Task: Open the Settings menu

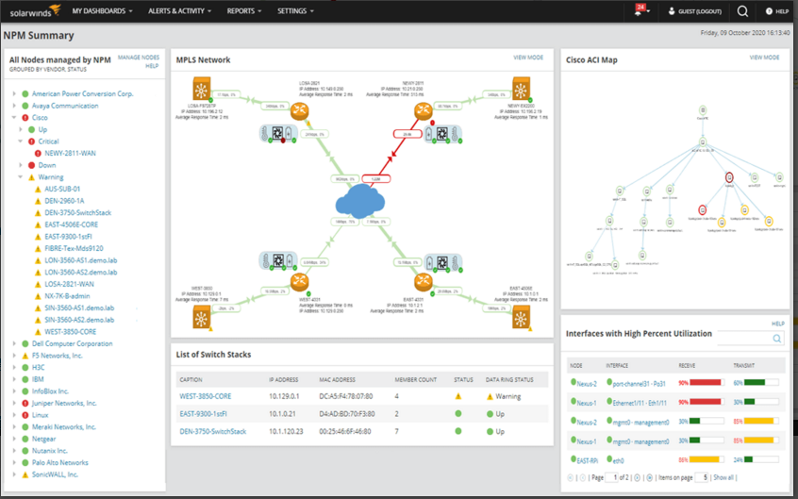Action: [295, 10]
